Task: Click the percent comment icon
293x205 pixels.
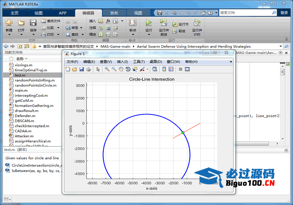Action: [x=101, y=27]
